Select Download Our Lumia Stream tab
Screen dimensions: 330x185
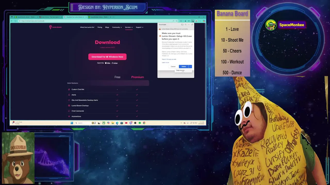[75, 17]
